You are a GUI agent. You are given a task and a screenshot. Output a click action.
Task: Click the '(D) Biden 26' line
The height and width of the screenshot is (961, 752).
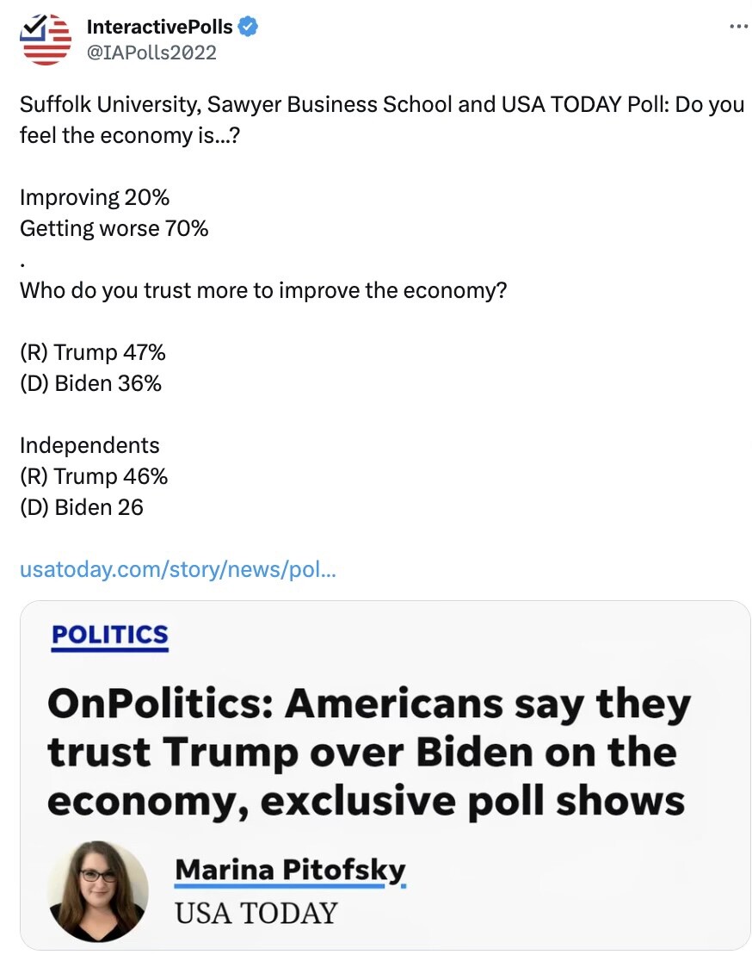click(x=82, y=507)
